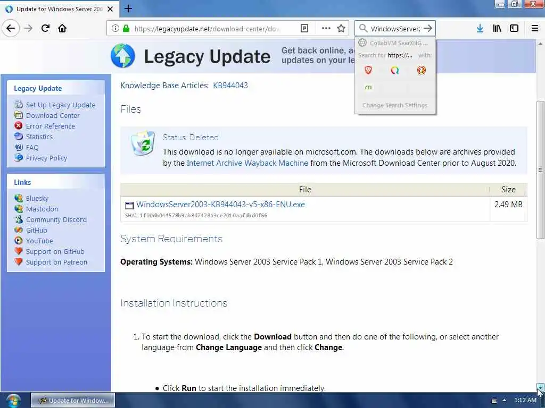Click the scrollbar down arrow
Screen dimensions: 545x408
(540, 387)
